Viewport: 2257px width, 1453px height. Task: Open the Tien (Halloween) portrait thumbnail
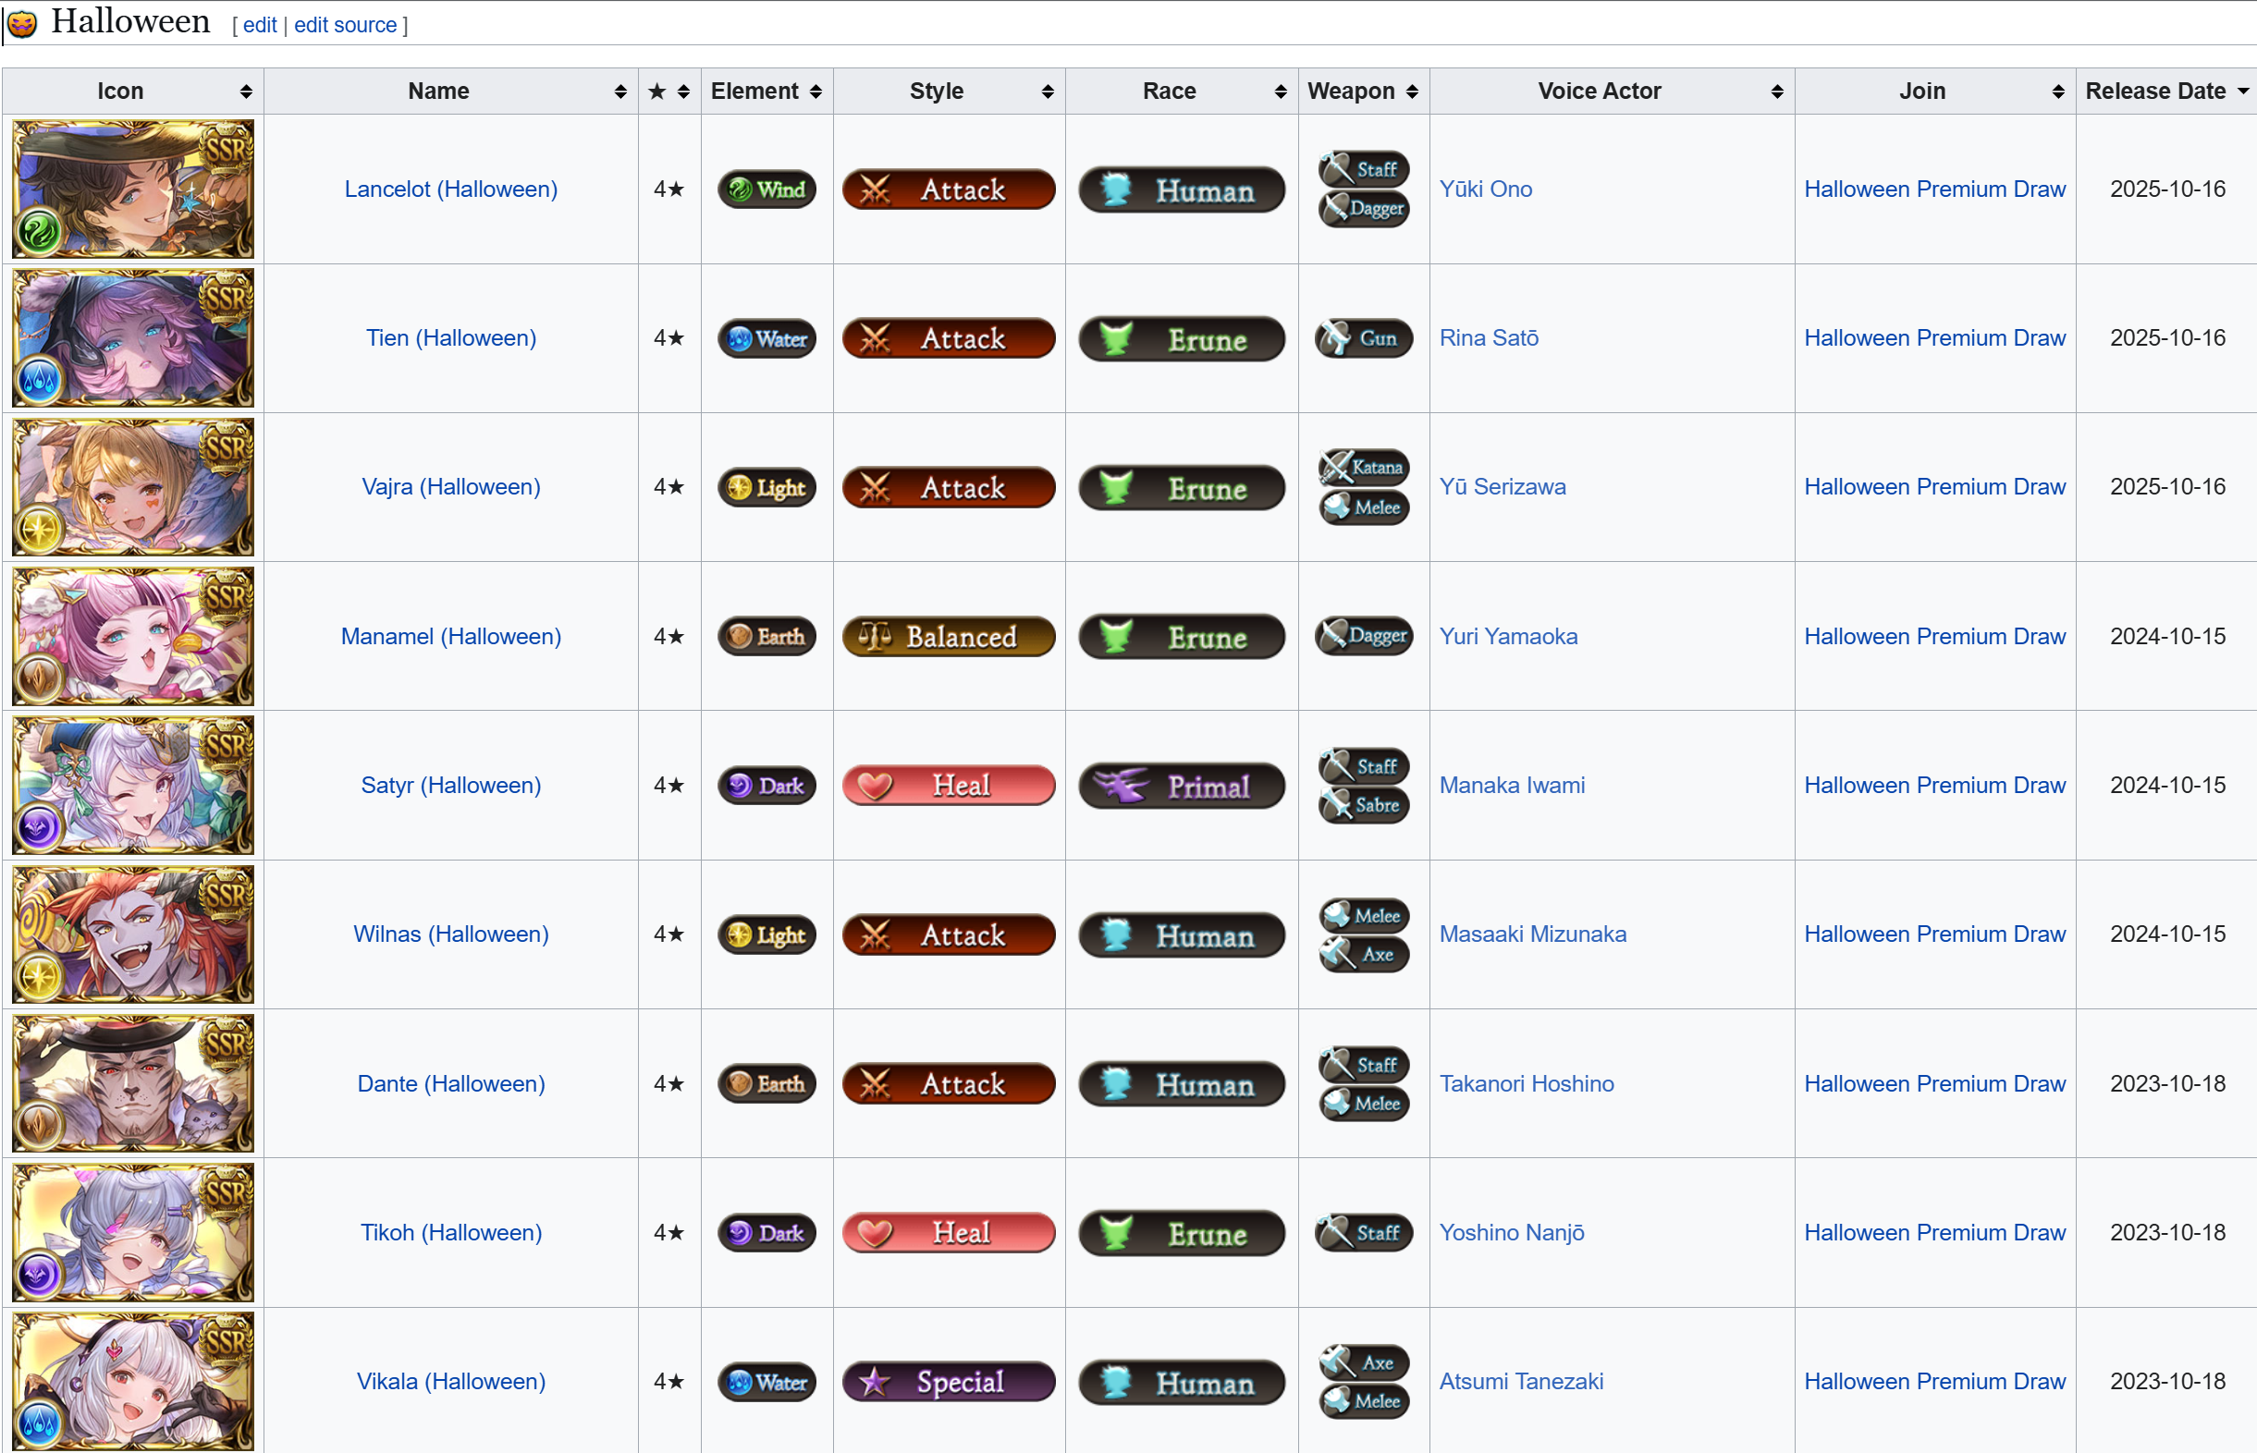133,337
